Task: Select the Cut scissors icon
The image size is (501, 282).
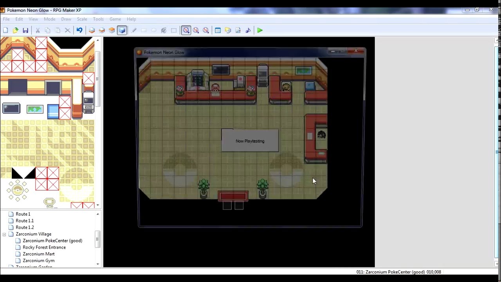Action: pos(38,30)
